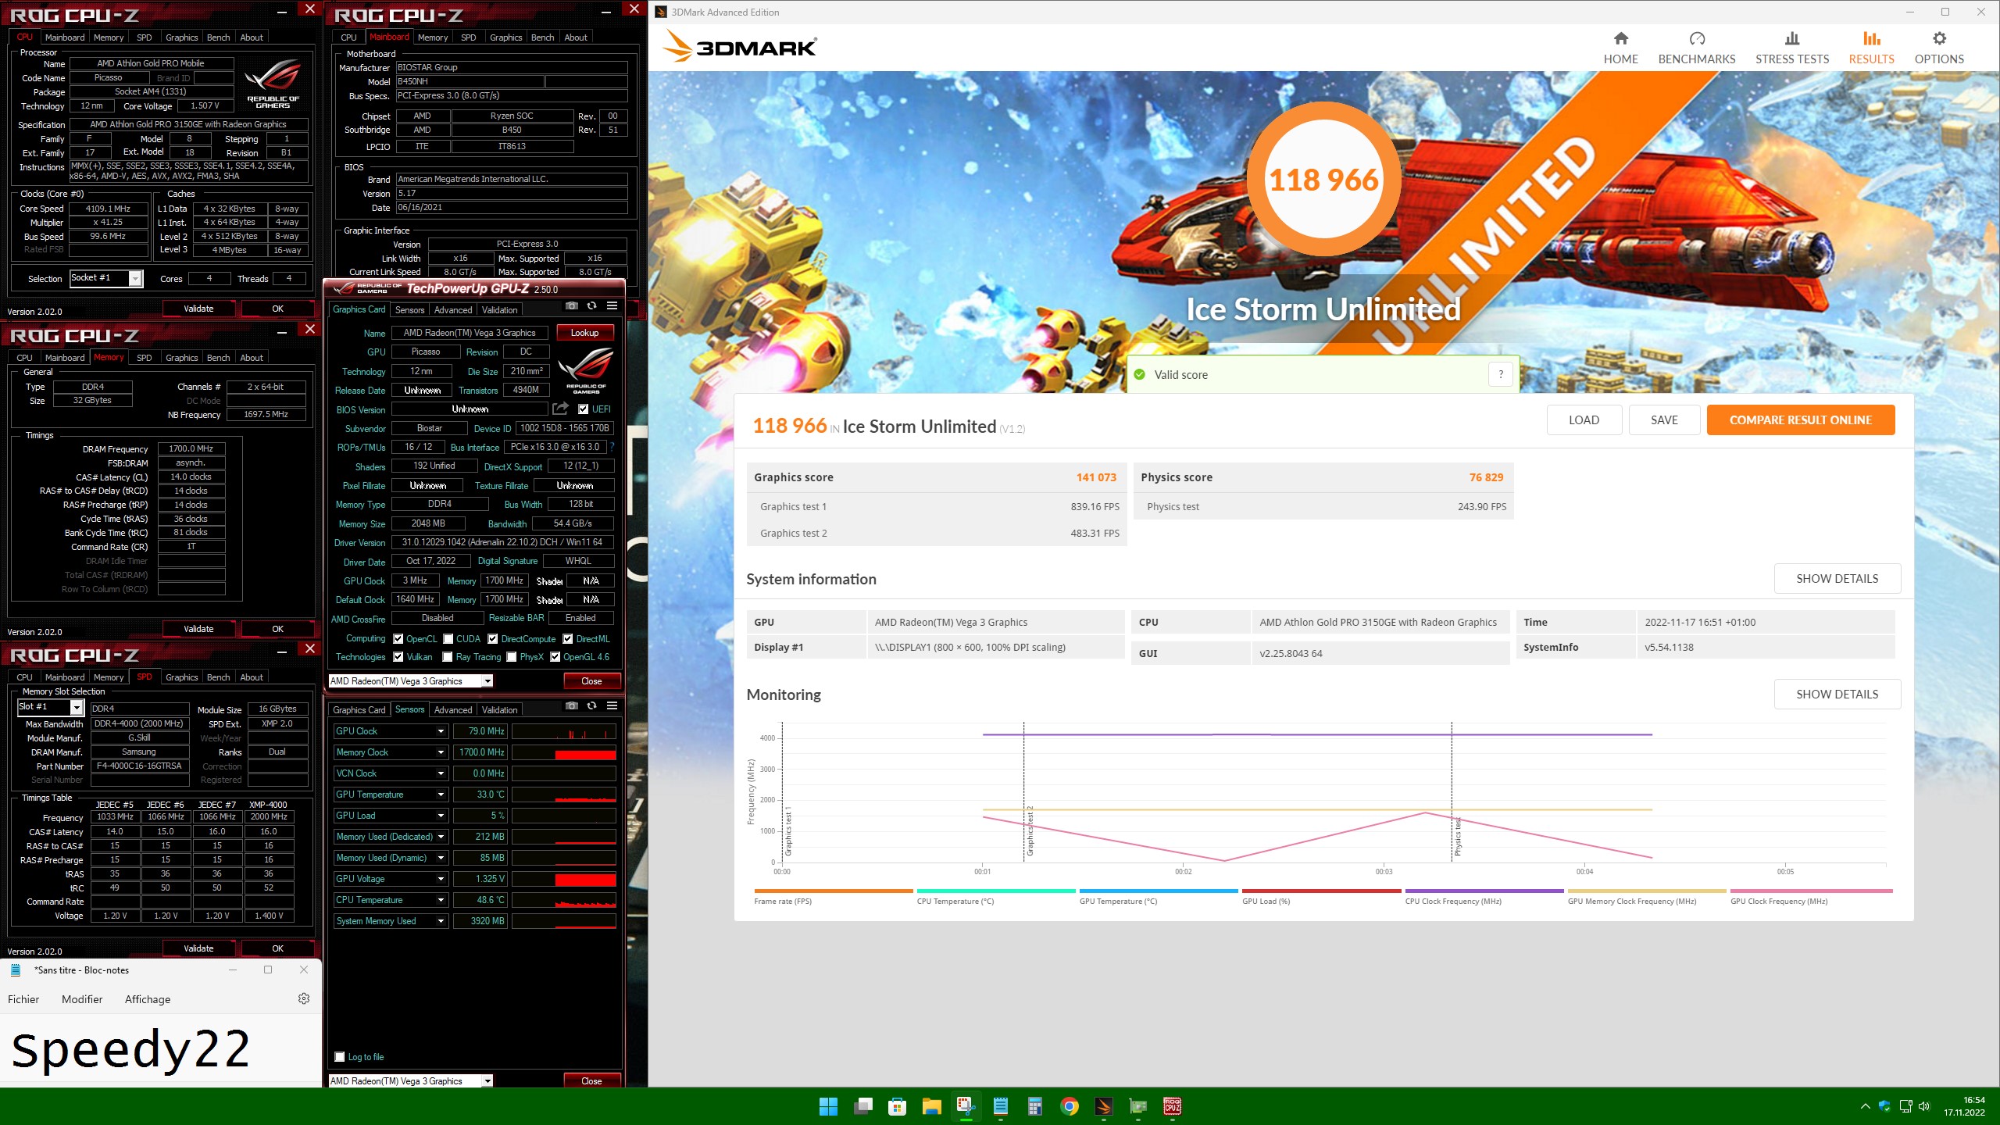Viewport: 2000px width, 1125px height.
Task: Open Bloc-notes settings gear
Action: (x=304, y=998)
